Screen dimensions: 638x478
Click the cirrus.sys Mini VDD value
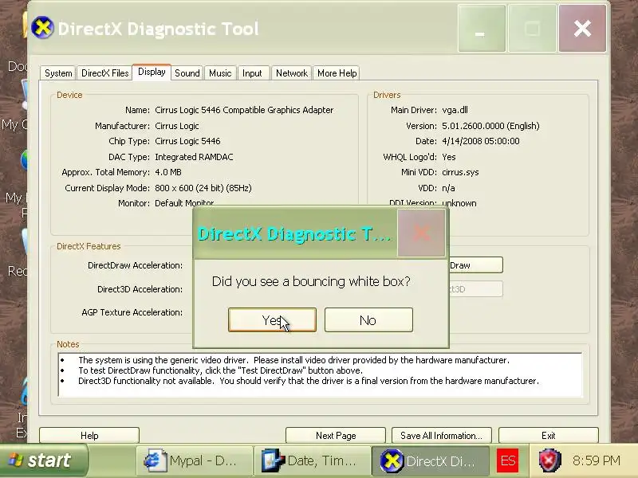(x=460, y=172)
